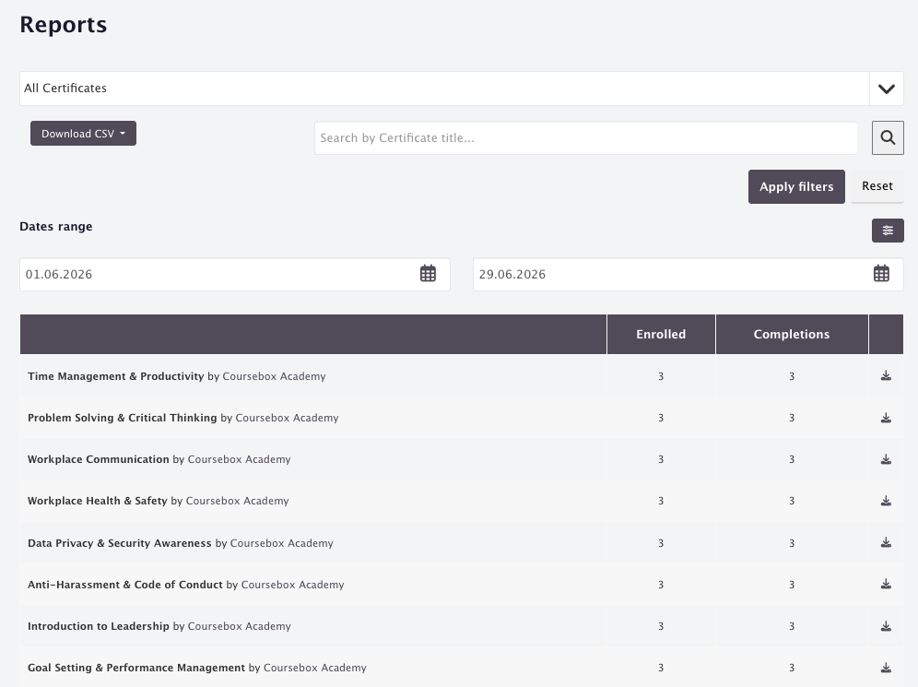Reset the report filters
The height and width of the screenshot is (687, 918).
tap(877, 186)
